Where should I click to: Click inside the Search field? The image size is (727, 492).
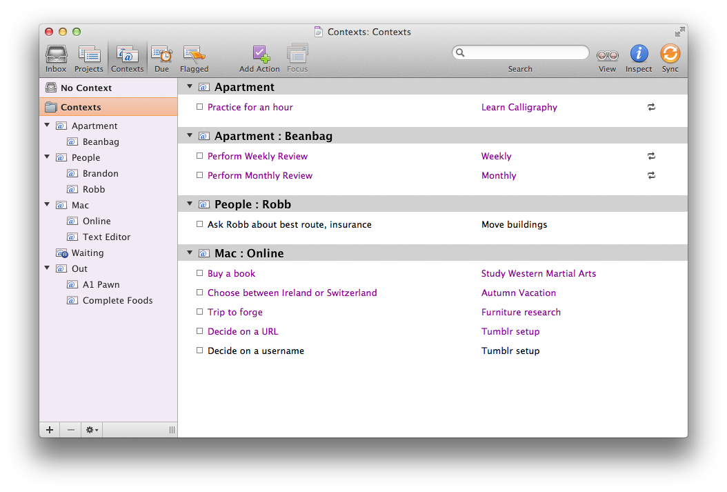(x=520, y=52)
